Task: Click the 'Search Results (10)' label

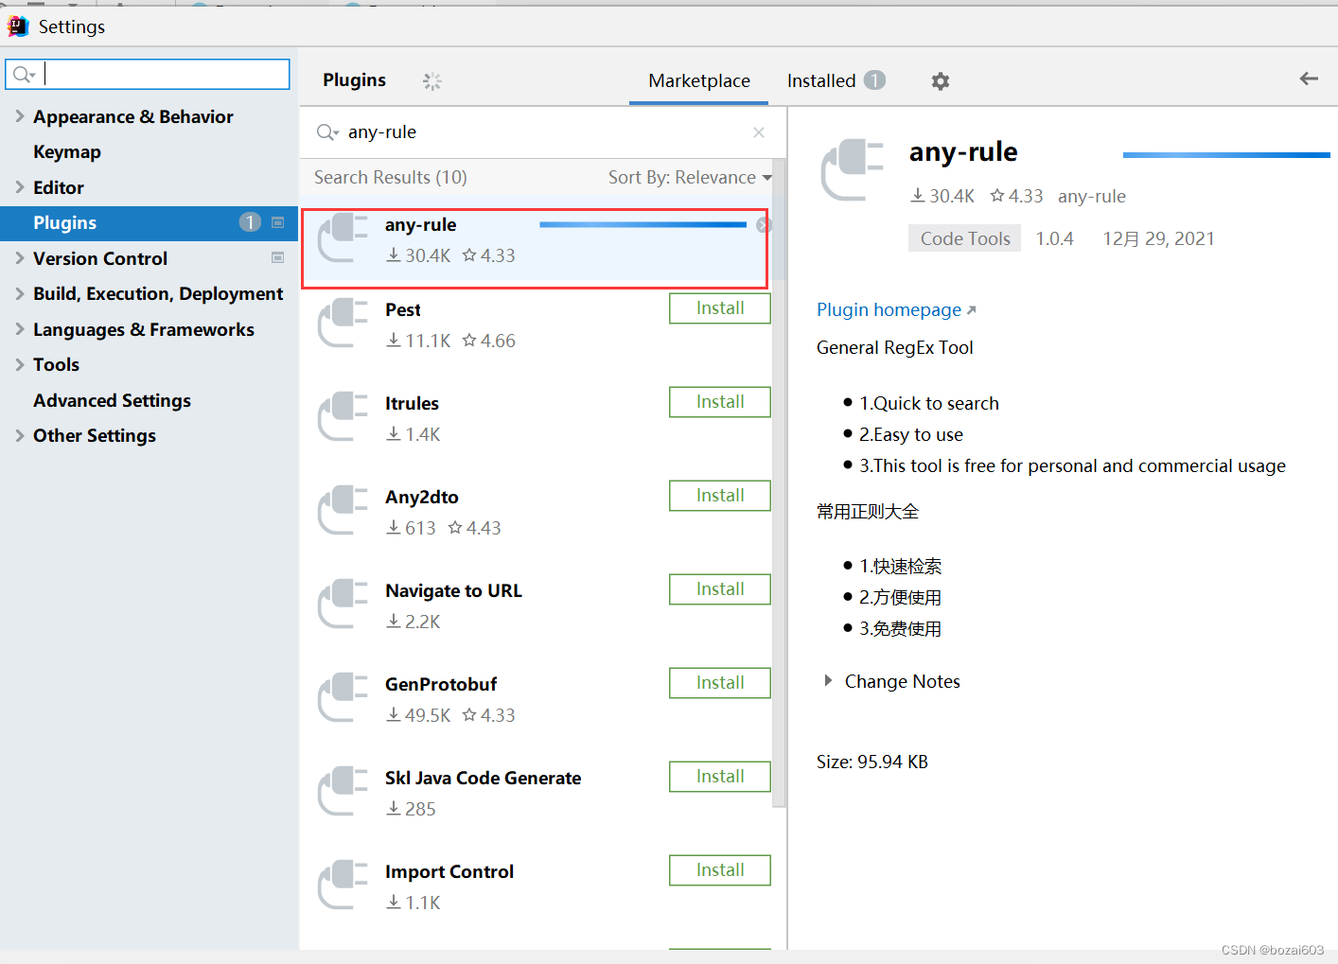Action: (x=391, y=177)
